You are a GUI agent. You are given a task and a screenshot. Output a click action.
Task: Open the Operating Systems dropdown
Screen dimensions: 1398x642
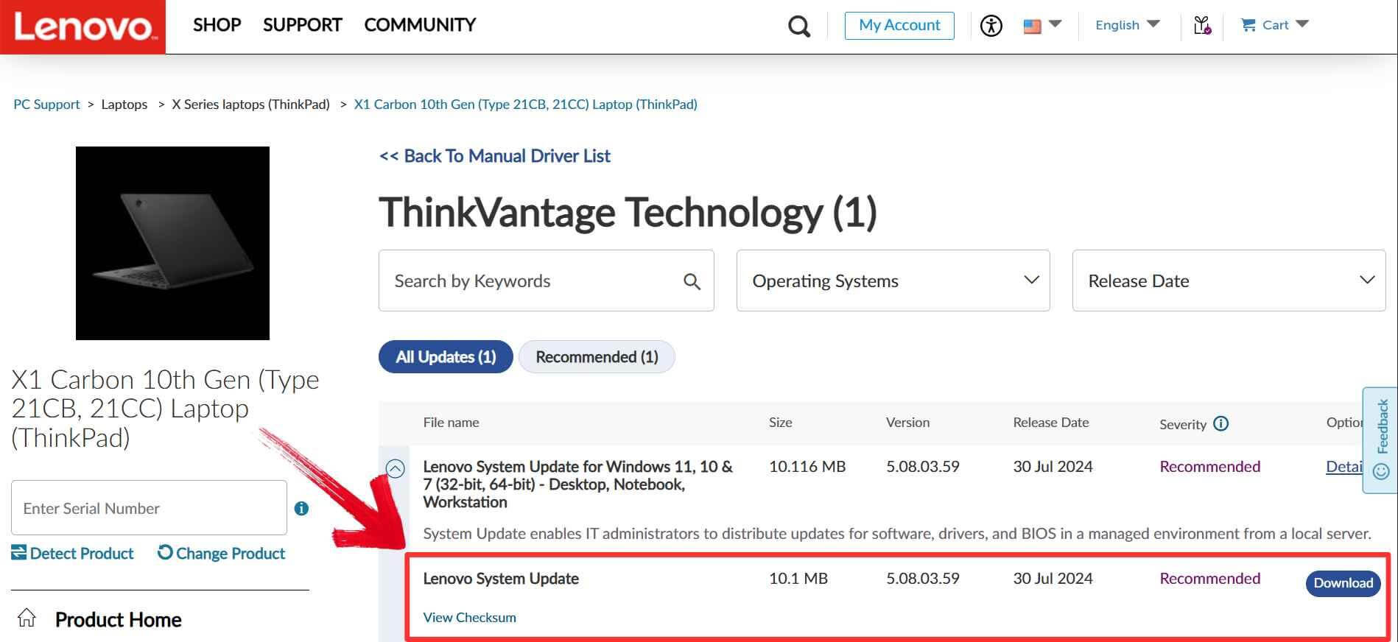coord(893,281)
